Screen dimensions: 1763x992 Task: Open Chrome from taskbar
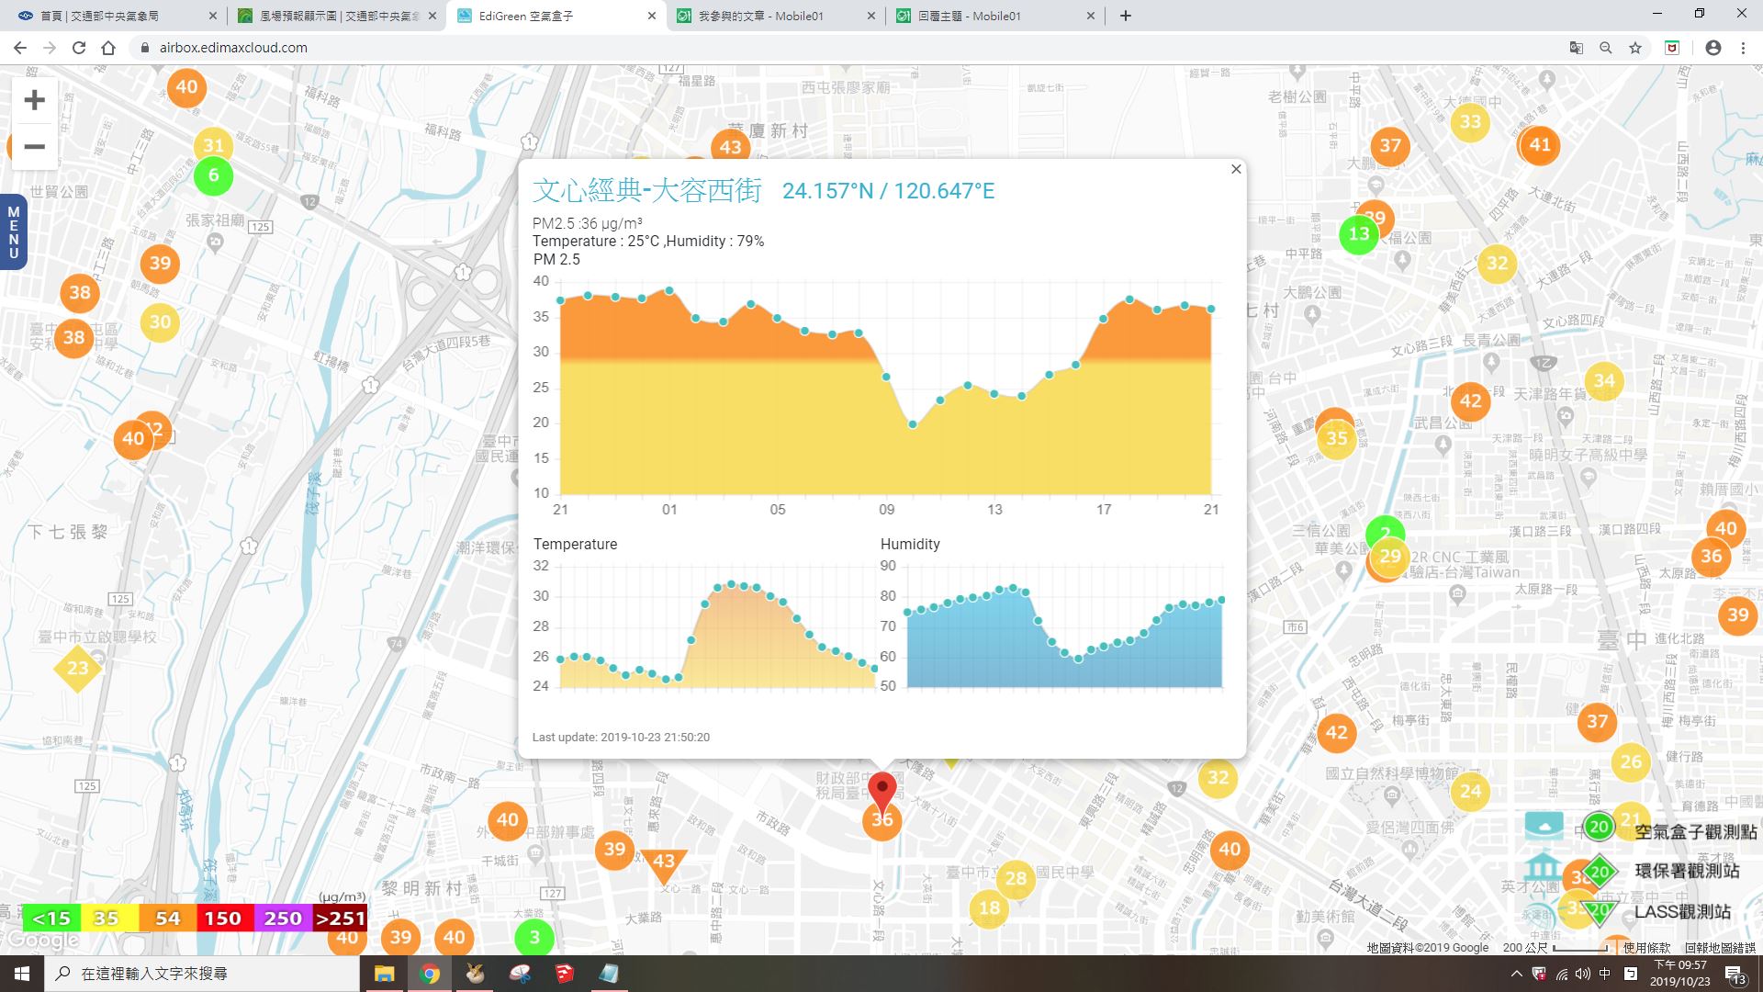[430, 974]
